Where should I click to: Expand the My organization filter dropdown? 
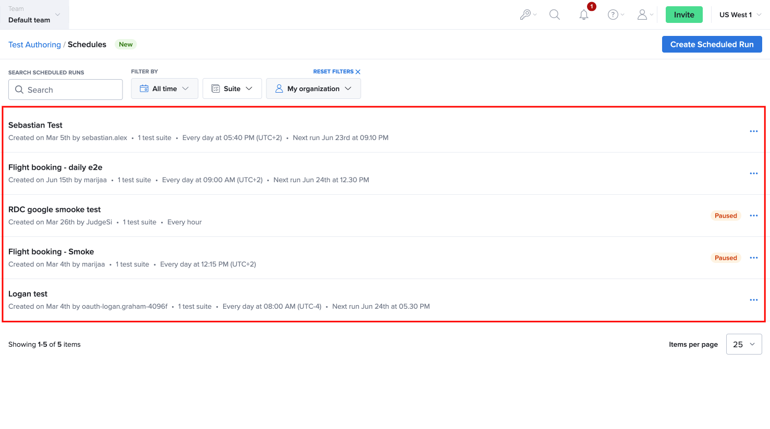click(313, 89)
